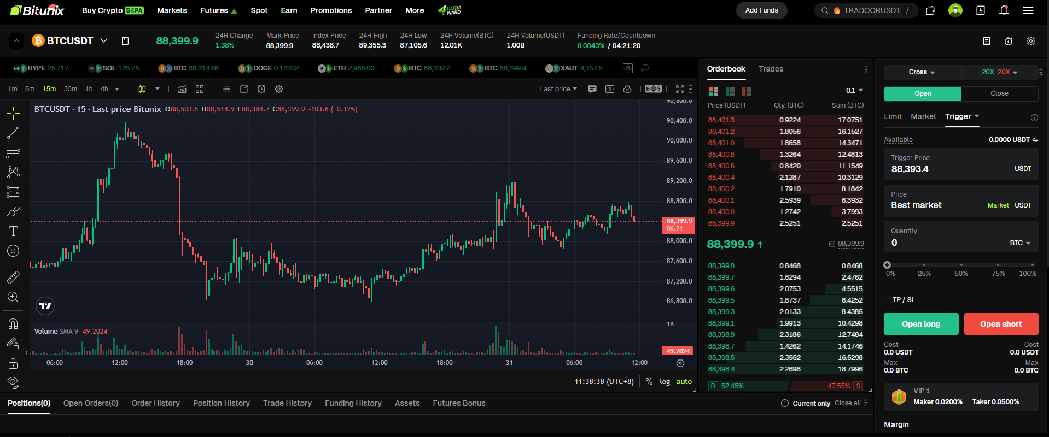Open the user profile avatar
This screenshot has height=437, width=1049.
[955, 10]
